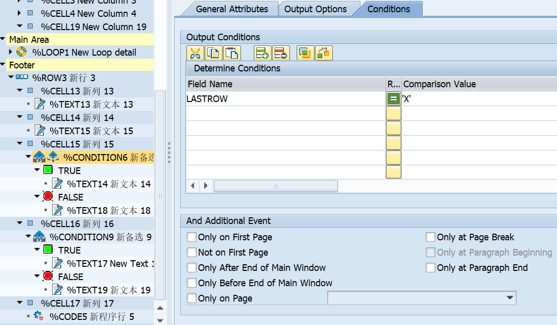Click the equals operator button for LASTROW
Image resolution: width=557 pixels, height=325 pixels.
(x=393, y=98)
